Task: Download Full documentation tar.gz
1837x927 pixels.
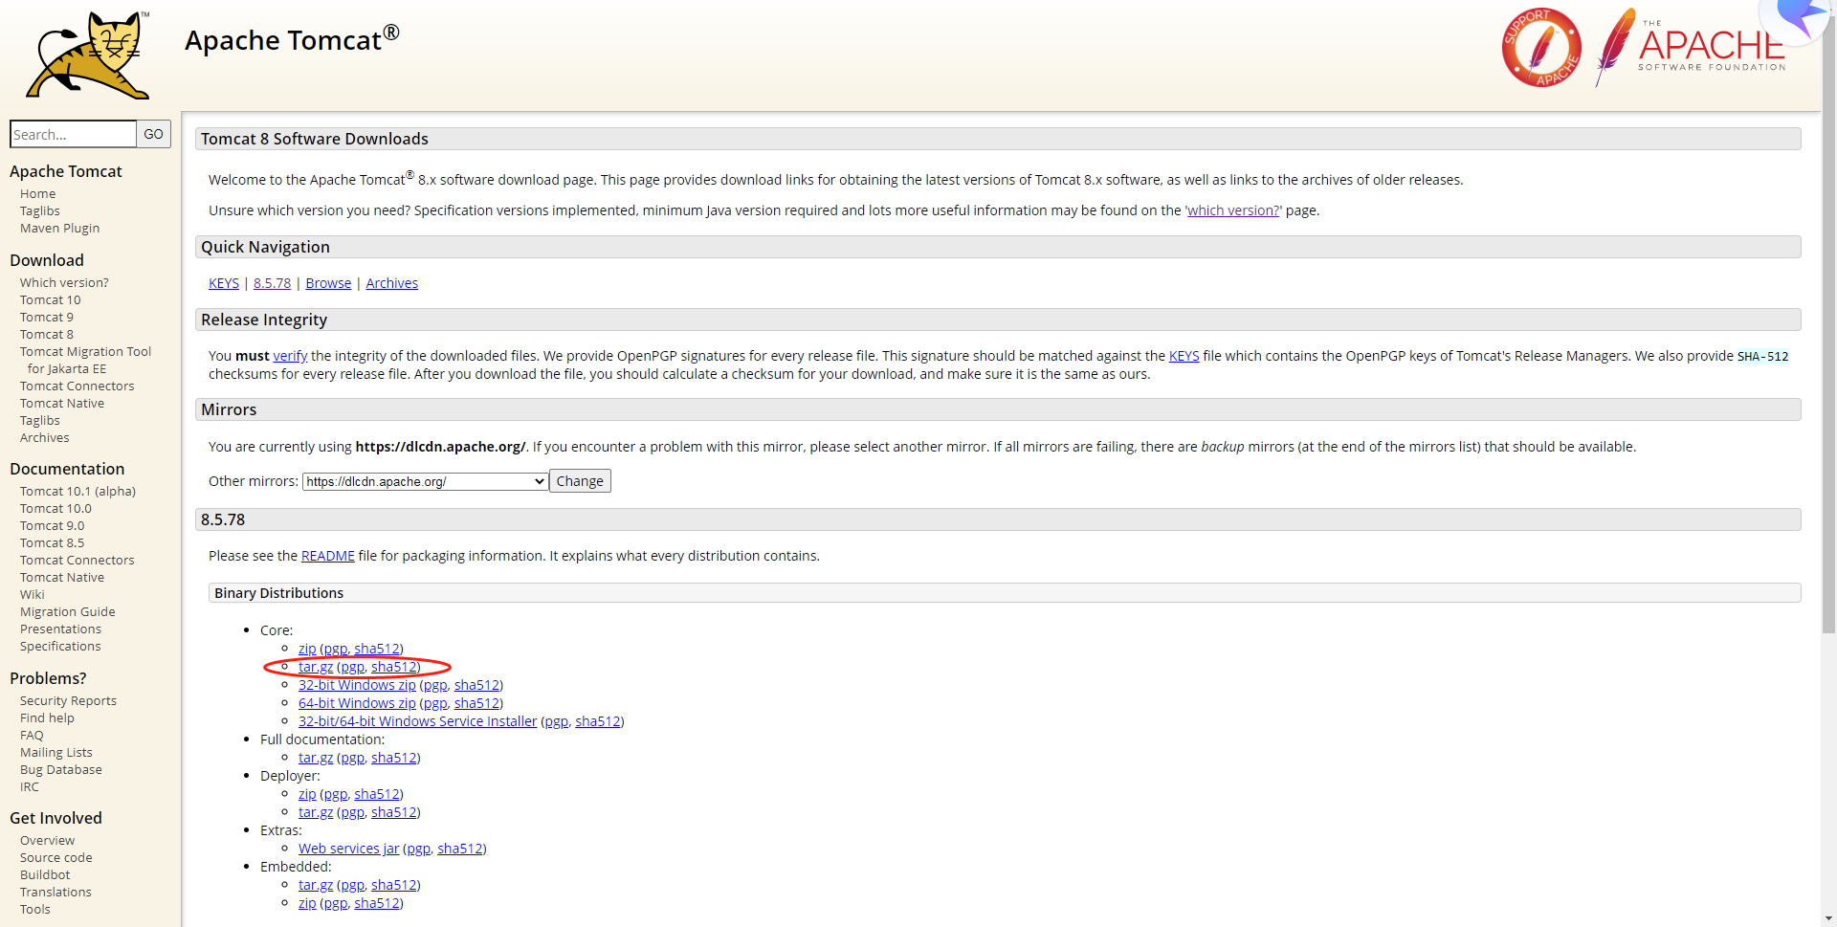Action: tap(316, 758)
